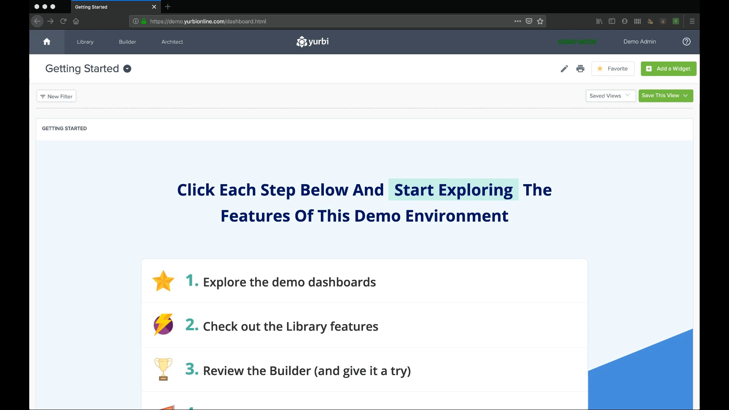Viewport: 729px width, 410px height.
Task: Click the browser reload icon
Action: pyautogui.click(x=63, y=21)
